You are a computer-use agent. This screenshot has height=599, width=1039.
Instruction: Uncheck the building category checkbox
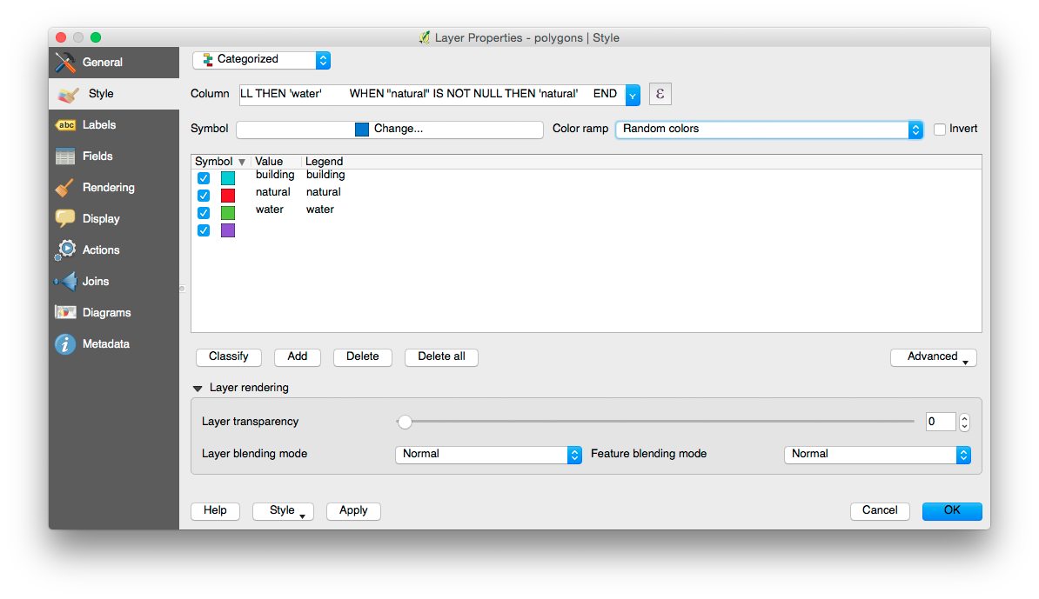[x=204, y=178]
